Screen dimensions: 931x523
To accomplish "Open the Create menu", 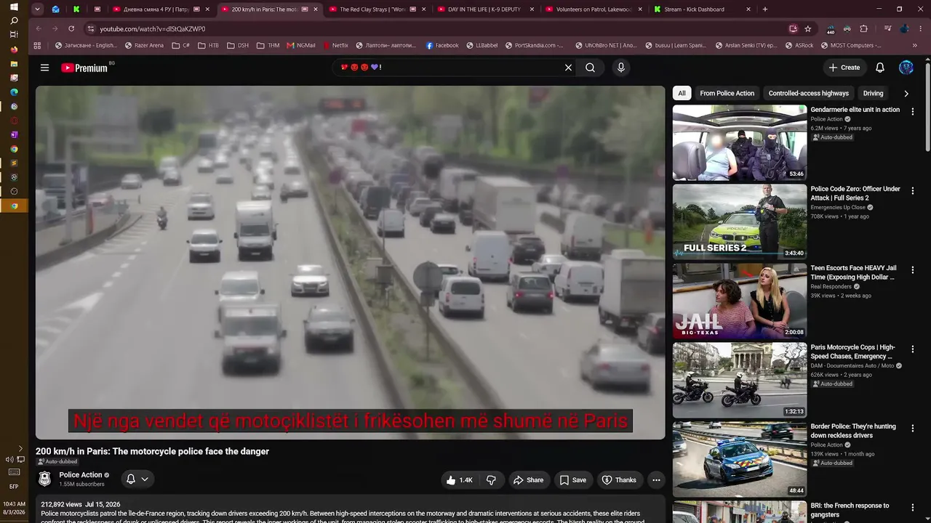I will click(x=844, y=68).
